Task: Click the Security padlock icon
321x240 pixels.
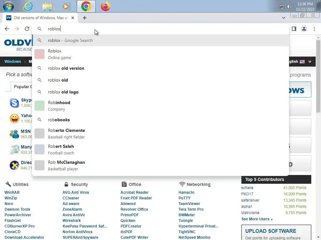Action: 66,184
